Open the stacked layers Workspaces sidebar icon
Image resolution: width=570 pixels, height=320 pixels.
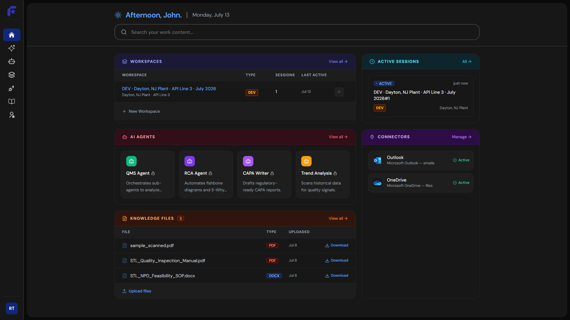click(x=12, y=75)
